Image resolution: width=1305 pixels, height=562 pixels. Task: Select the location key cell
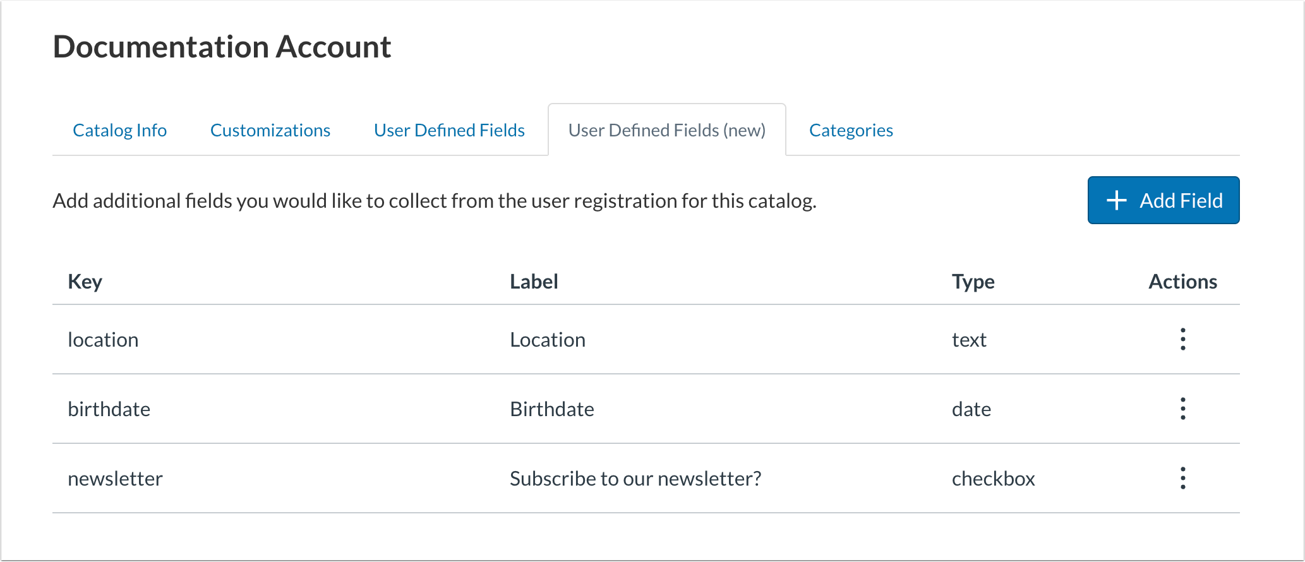click(103, 340)
